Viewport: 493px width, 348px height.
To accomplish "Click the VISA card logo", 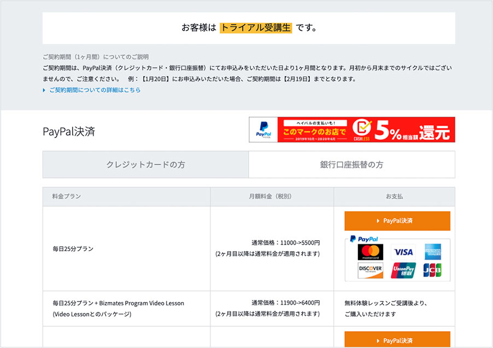I will (403, 252).
